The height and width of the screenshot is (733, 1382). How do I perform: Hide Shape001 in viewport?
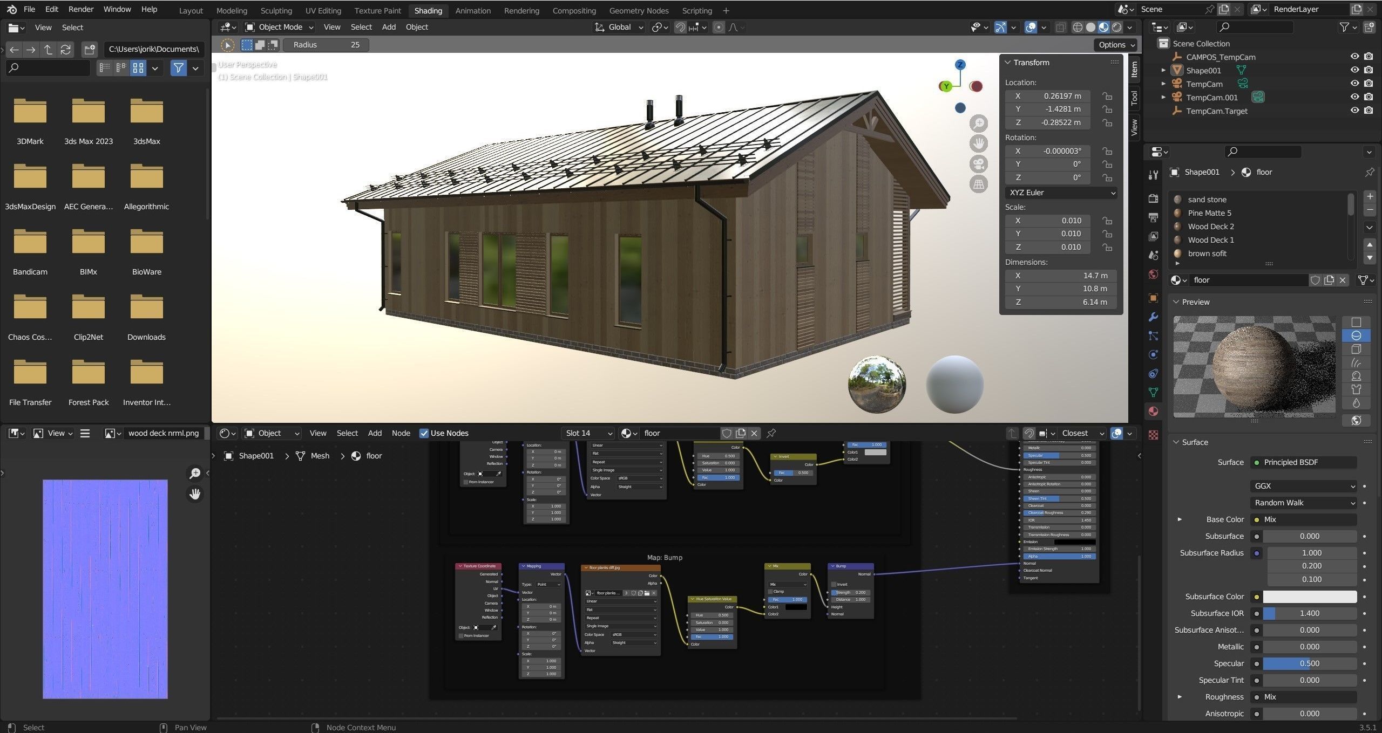(1354, 70)
